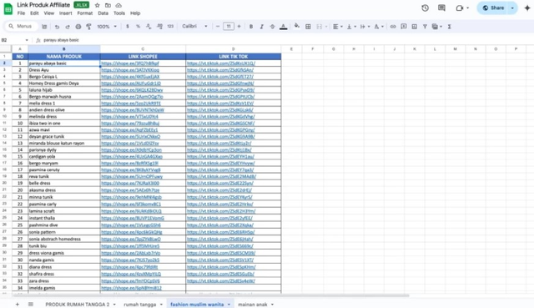
Task: Open the Shopee link for parayu abaya basic
Action: click(x=130, y=63)
